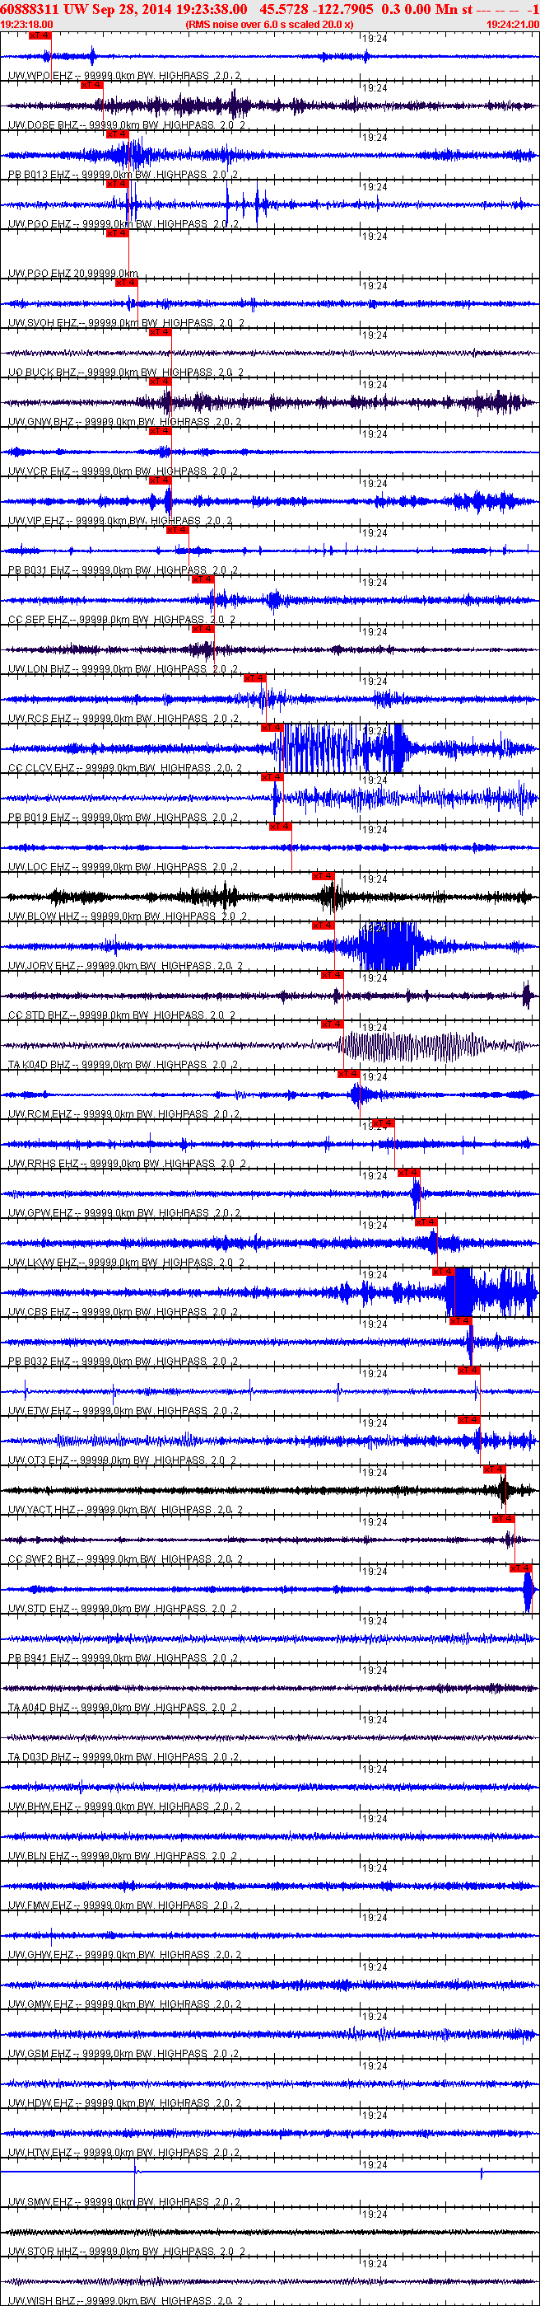Click the red pick flag on CC.CLCV trace

[x=272, y=728]
